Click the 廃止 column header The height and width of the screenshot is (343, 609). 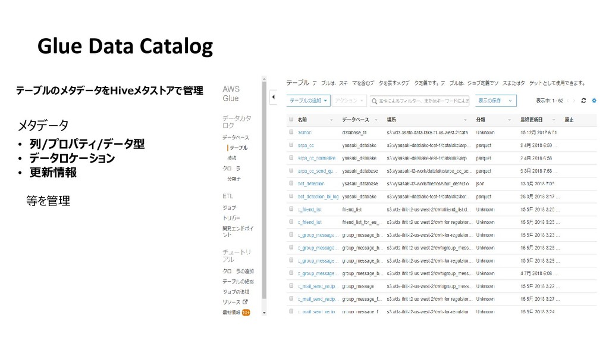(569, 120)
